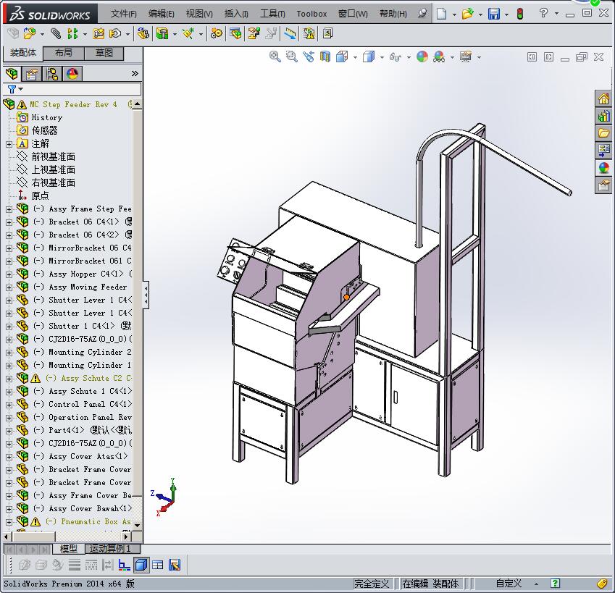
Task: Expand Pneumatic Box assembly node
Action: [9, 522]
